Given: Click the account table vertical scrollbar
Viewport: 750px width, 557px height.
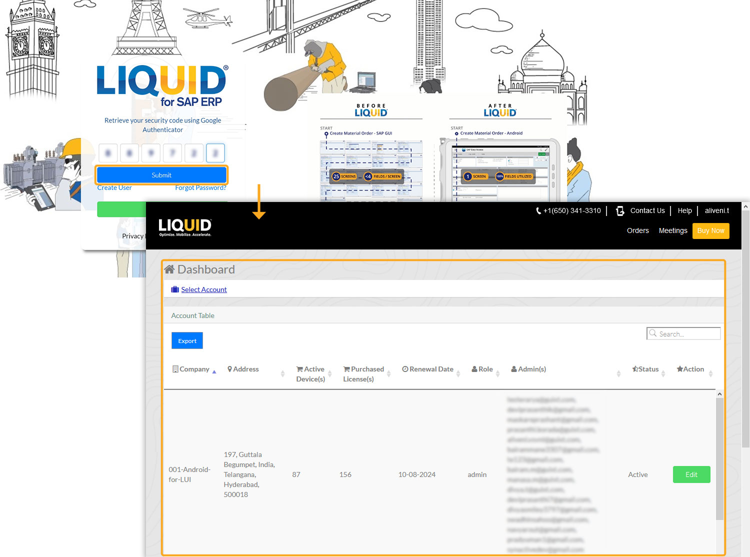Looking at the screenshot, I should coord(719,459).
